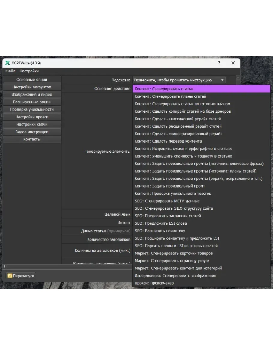273x346 pixels.
Task: Choose 'Маркет: Сгенерировать страницу услуги'
Action: point(201,261)
